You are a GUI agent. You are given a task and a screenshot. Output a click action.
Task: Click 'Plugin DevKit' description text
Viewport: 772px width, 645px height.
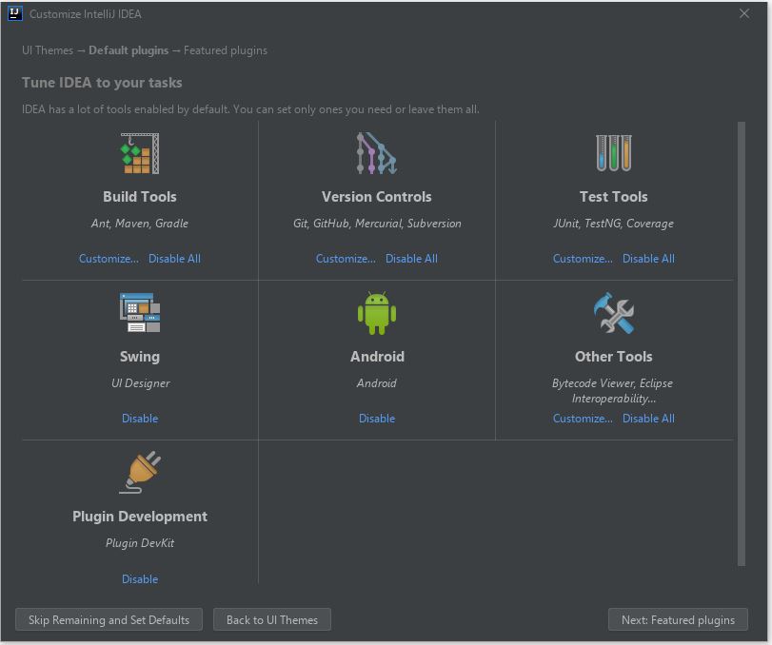[x=140, y=543]
